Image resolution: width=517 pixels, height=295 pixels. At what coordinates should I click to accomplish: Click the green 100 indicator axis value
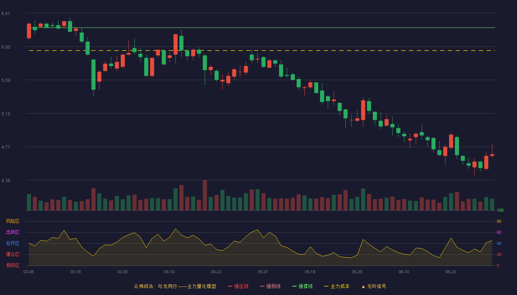coord(500,211)
